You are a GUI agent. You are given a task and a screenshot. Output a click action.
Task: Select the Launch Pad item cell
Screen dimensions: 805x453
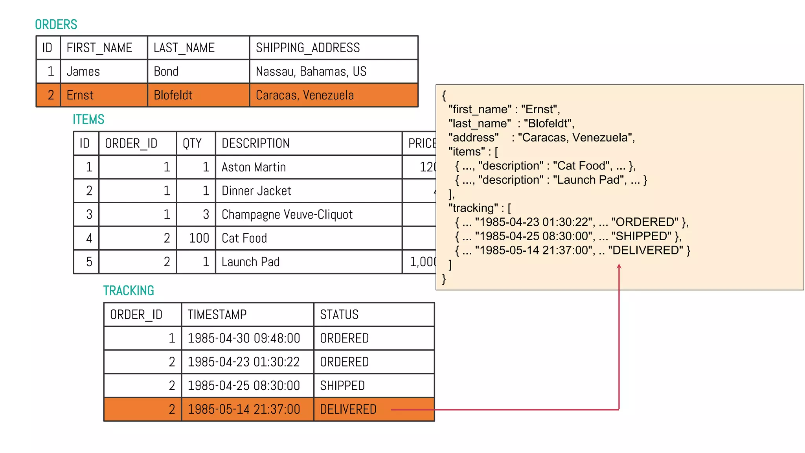coord(250,261)
